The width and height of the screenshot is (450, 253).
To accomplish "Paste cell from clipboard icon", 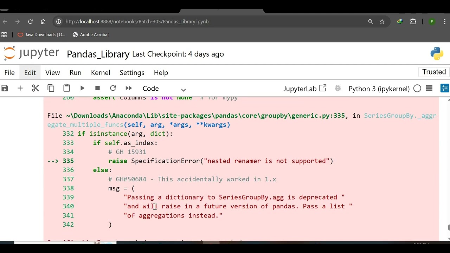I will click(66, 88).
